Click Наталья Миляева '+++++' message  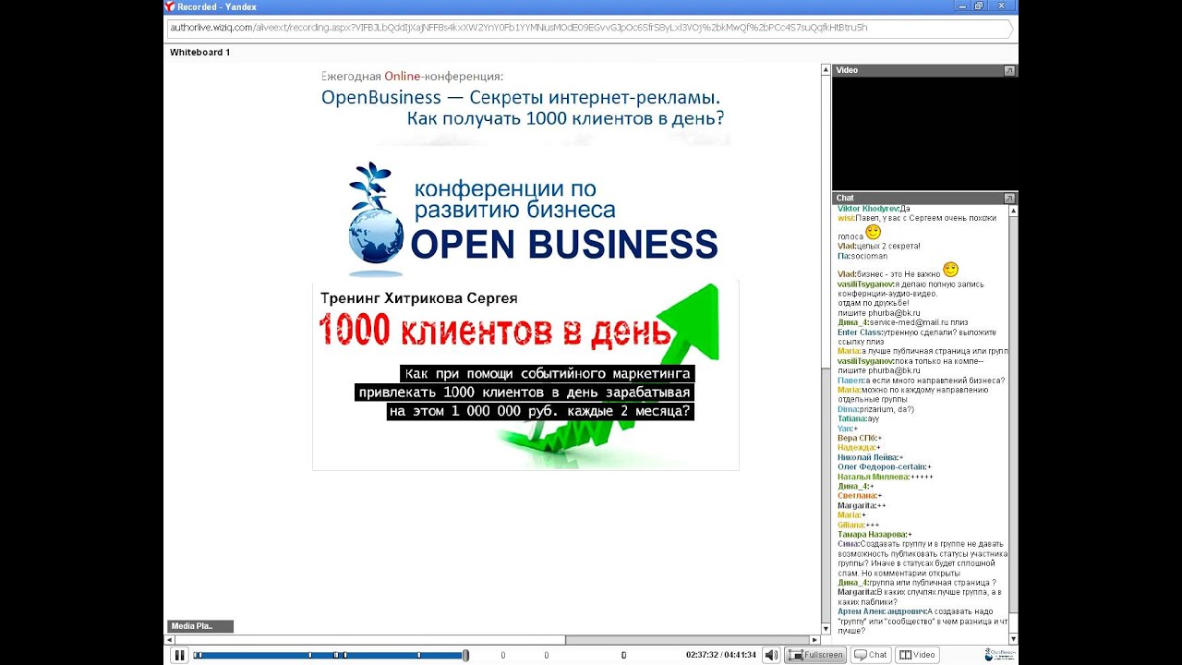pyautogui.click(x=886, y=477)
